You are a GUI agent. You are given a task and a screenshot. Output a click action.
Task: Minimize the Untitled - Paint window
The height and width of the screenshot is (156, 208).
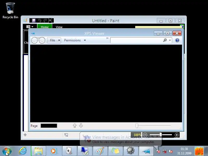point(161,21)
